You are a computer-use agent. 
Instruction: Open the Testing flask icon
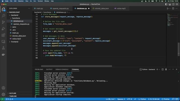pyautogui.click(x=3, y=48)
